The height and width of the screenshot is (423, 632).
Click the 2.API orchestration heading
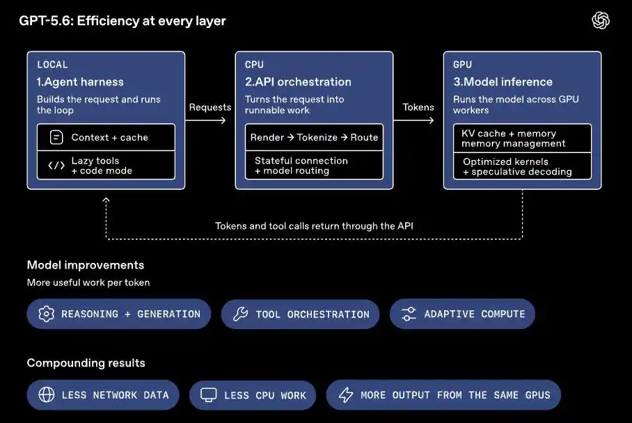[298, 82]
